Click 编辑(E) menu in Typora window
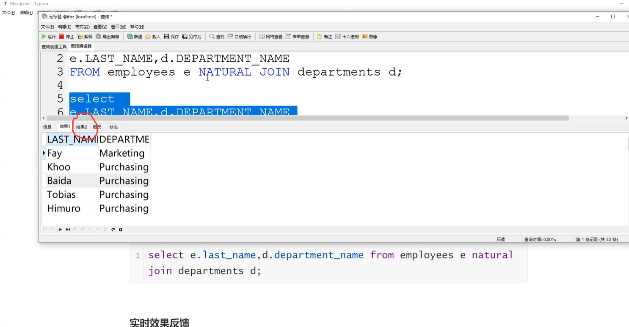629x327 pixels. (26, 13)
